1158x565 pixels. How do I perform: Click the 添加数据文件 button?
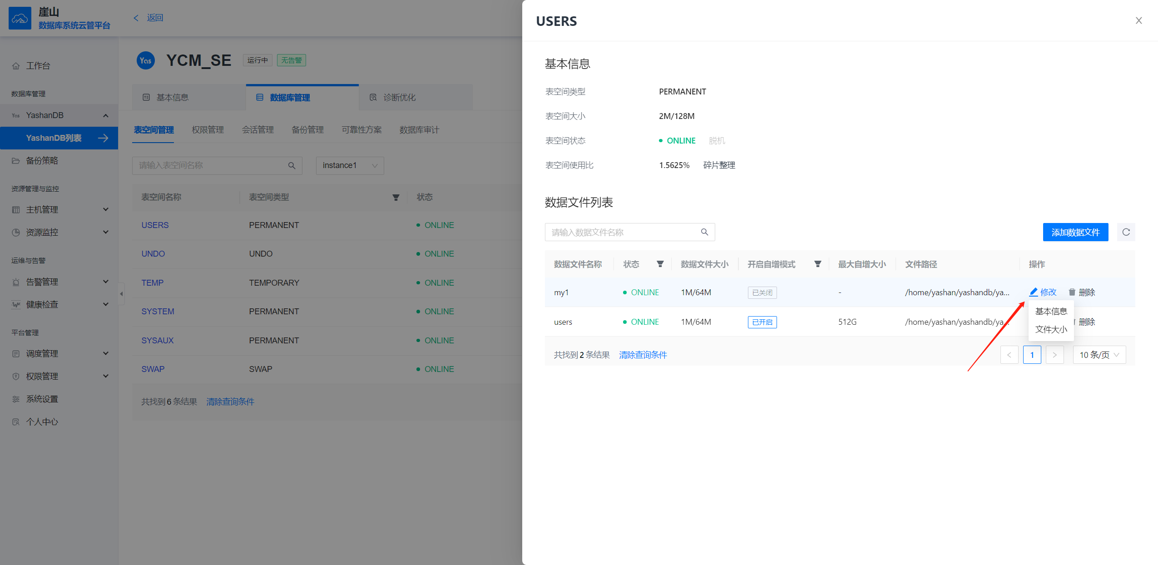point(1075,232)
